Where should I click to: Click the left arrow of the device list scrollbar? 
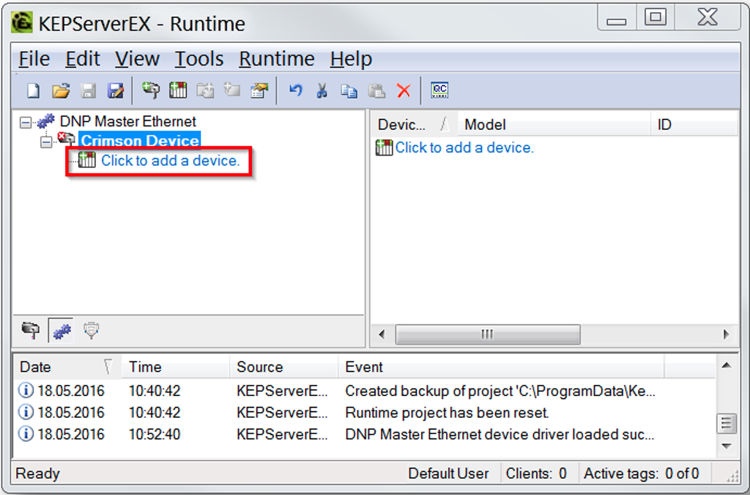point(382,334)
